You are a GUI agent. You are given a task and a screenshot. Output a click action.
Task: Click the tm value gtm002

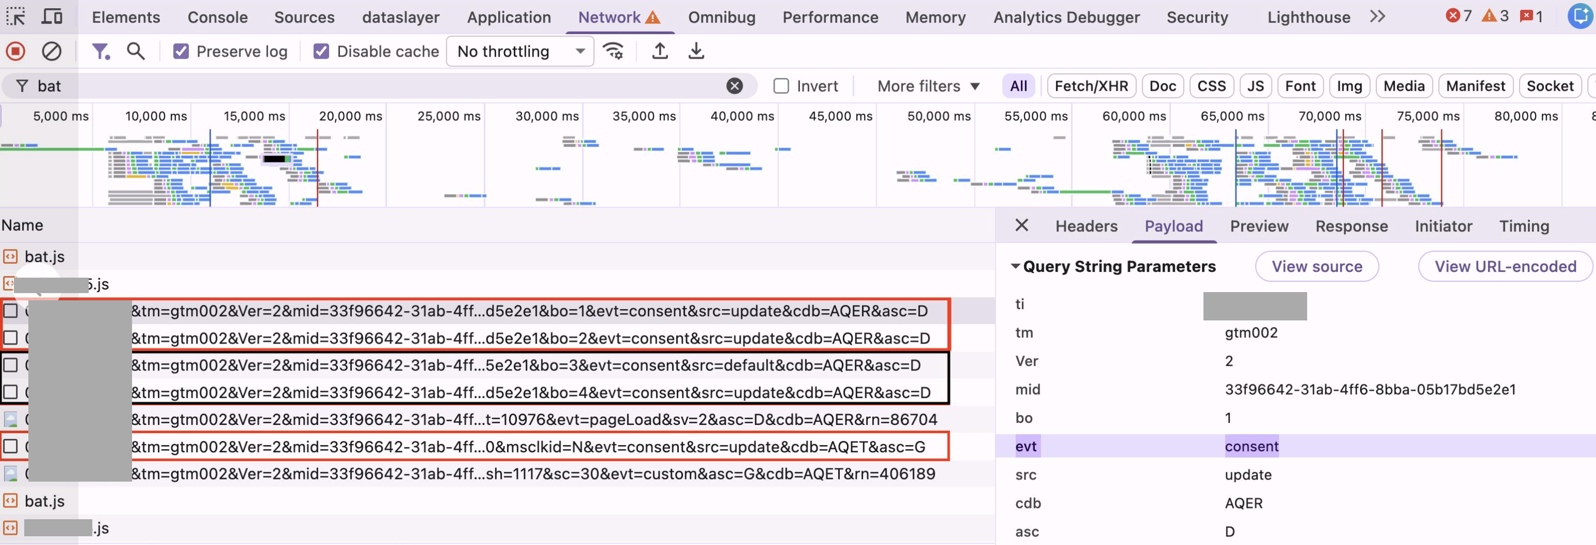[x=1251, y=332]
